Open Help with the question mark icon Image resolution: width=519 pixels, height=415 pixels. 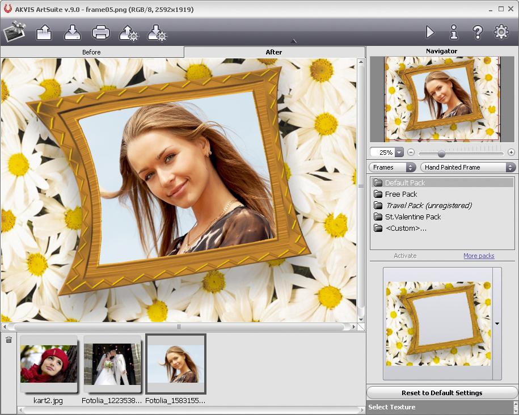click(477, 32)
